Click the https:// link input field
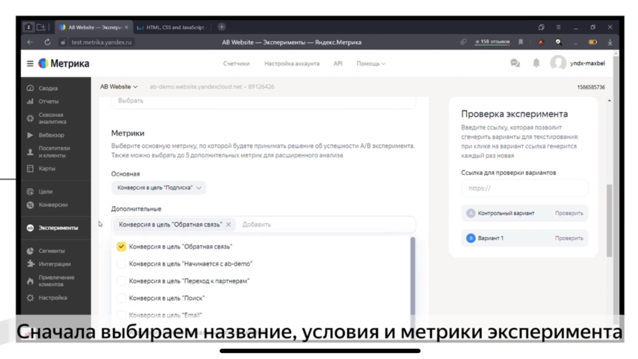Image resolution: width=638 pixels, height=359 pixels. click(x=524, y=188)
